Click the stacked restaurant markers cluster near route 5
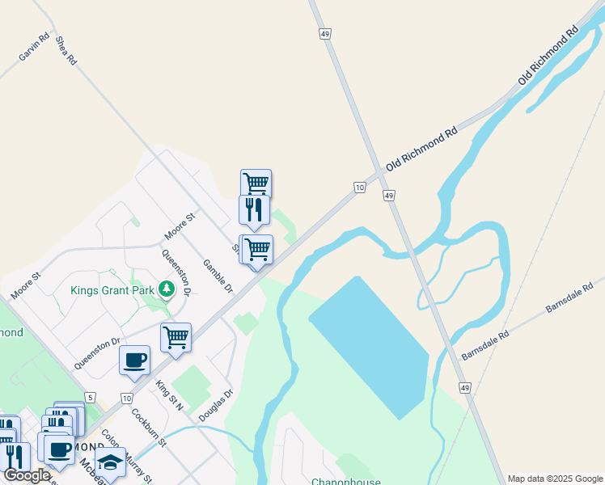The image size is (605, 485). (64, 420)
